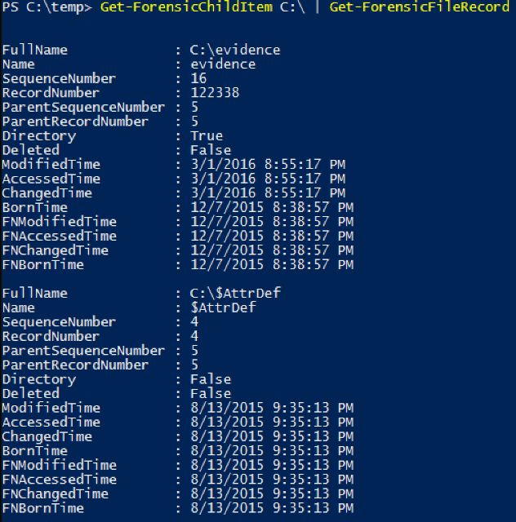Click the $AttrDef Name value

pyautogui.click(x=223, y=307)
